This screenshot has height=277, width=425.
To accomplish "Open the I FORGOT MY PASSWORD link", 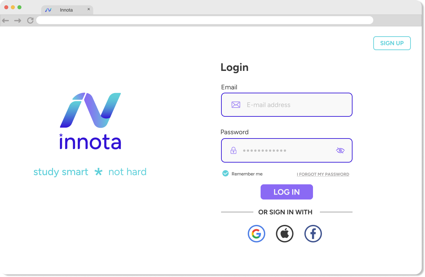I will (323, 174).
